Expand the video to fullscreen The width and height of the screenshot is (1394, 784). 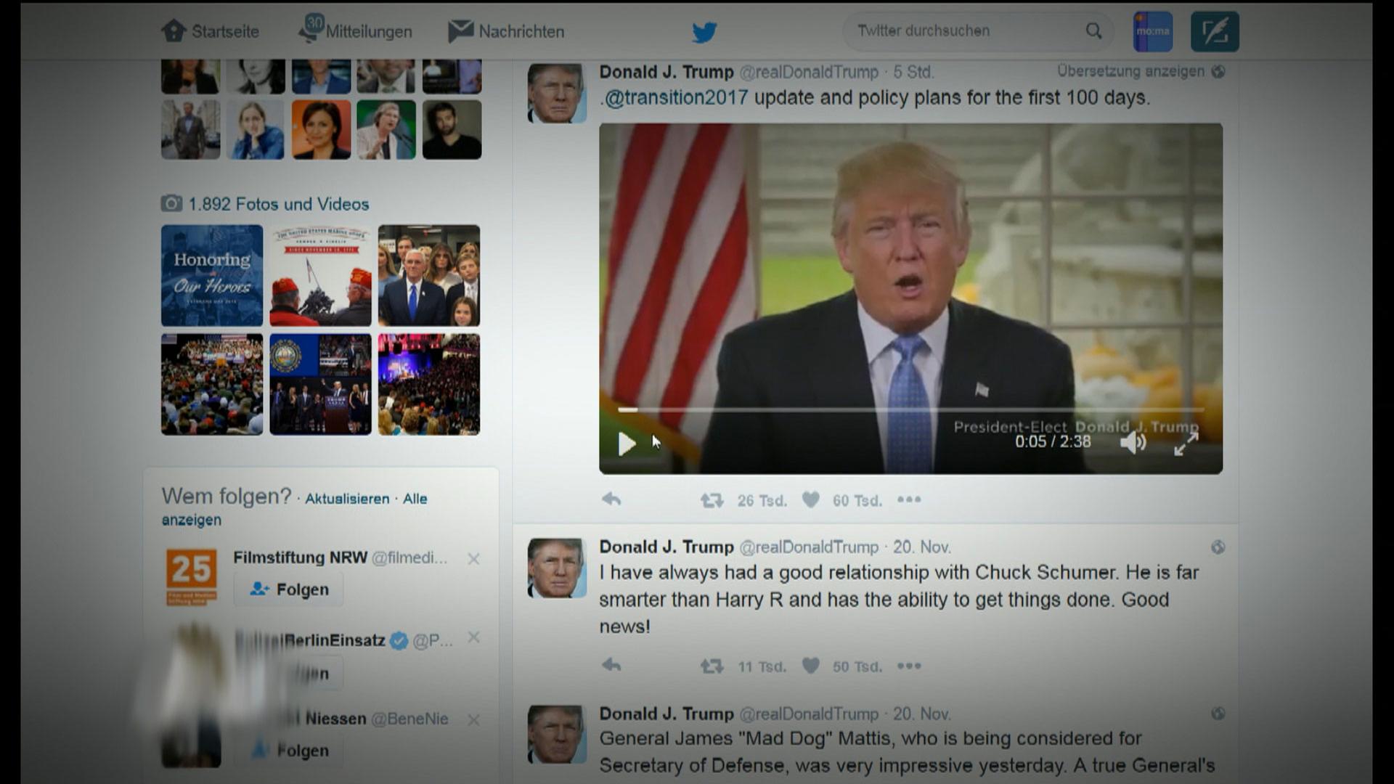pyautogui.click(x=1186, y=443)
